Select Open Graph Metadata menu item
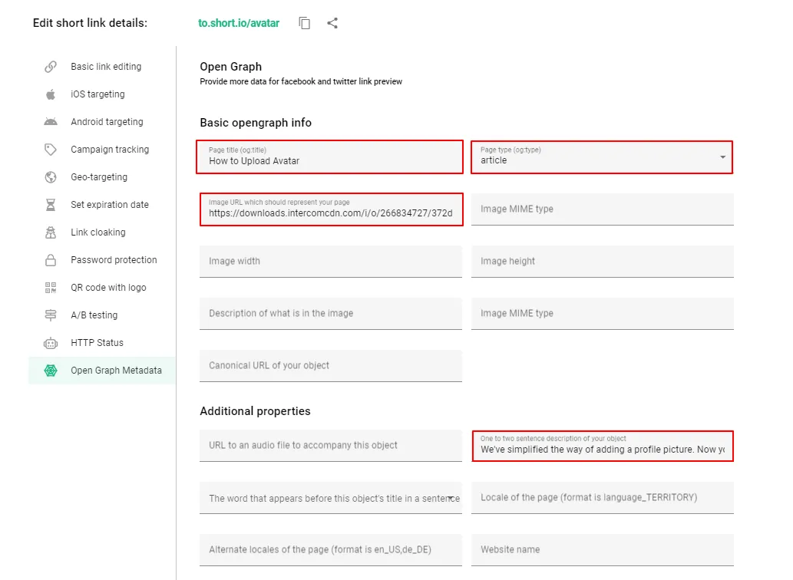The width and height of the screenshot is (793, 580). 102,371
